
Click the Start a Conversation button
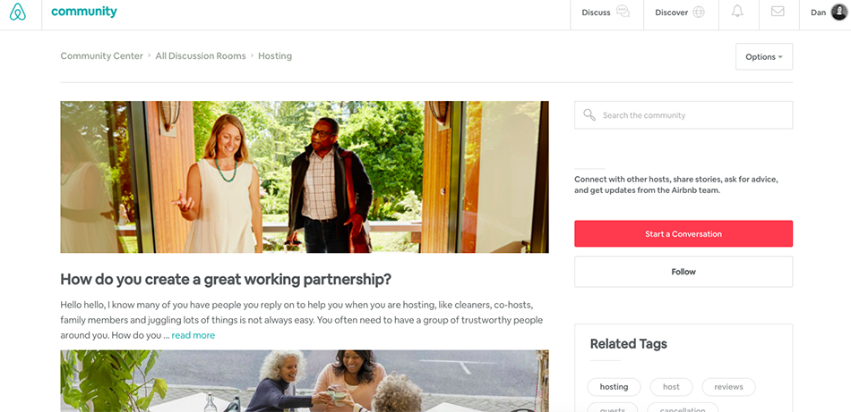tap(683, 234)
